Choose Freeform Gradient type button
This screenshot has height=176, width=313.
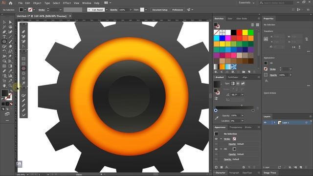pyautogui.click(x=243, y=84)
